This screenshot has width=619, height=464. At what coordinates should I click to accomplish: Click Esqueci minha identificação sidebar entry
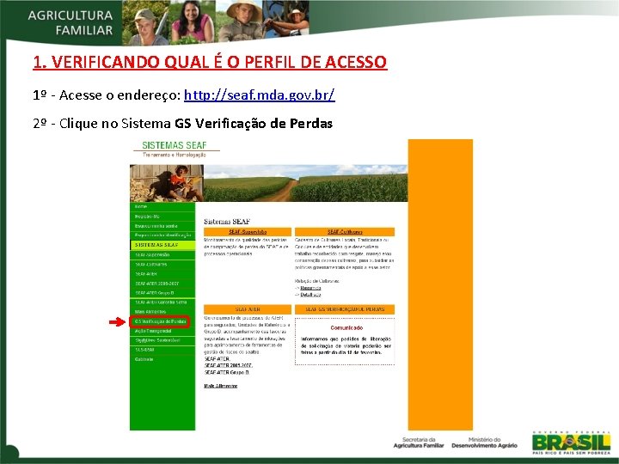(162, 235)
